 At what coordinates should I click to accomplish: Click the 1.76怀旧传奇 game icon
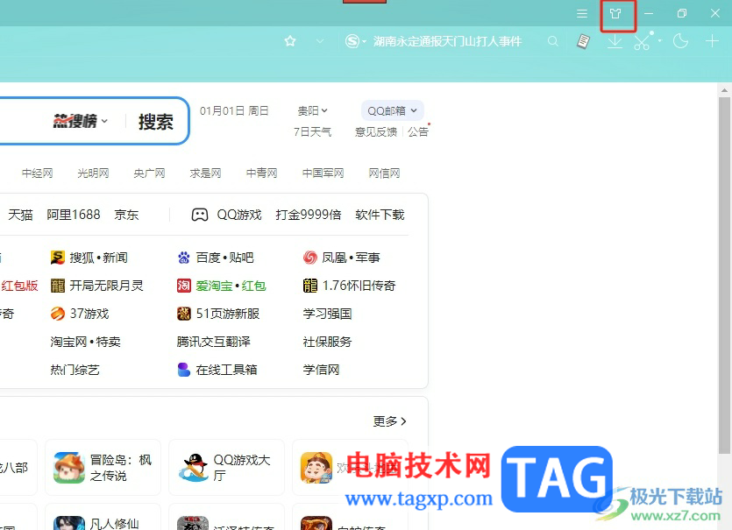tap(310, 286)
